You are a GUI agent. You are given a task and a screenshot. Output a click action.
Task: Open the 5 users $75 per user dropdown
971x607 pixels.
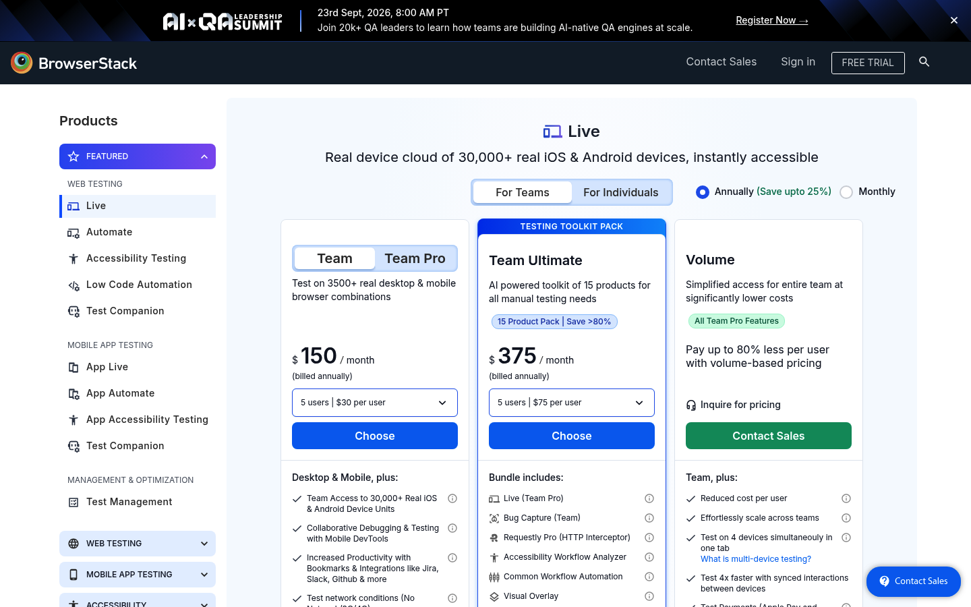point(572,403)
